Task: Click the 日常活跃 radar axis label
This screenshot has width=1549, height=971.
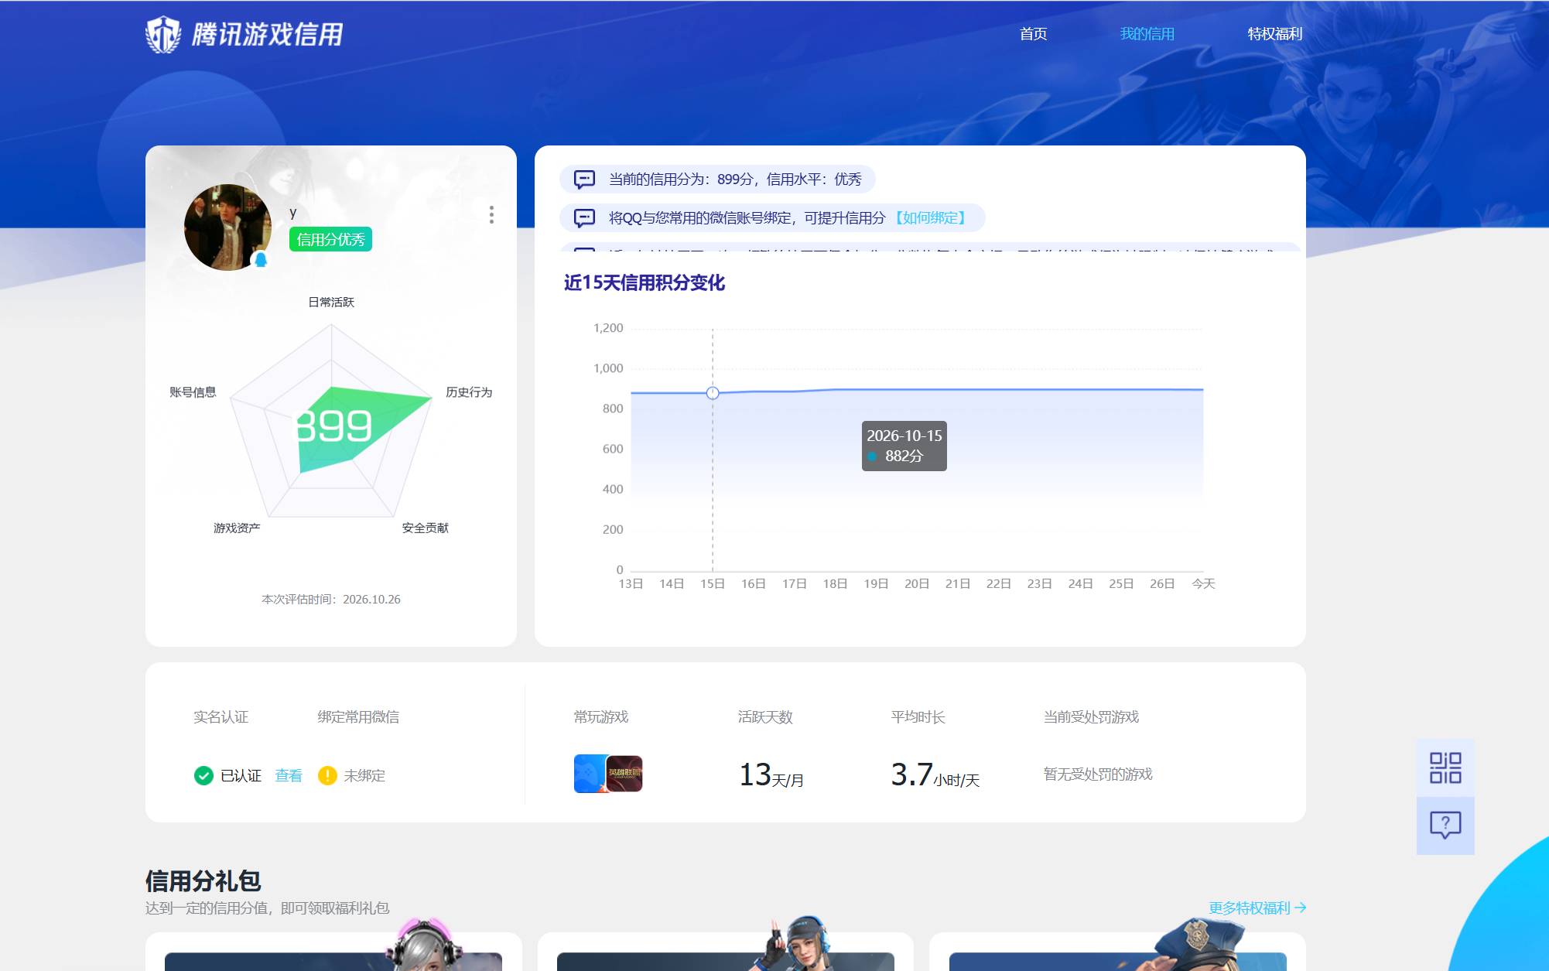Action: click(331, 302)
